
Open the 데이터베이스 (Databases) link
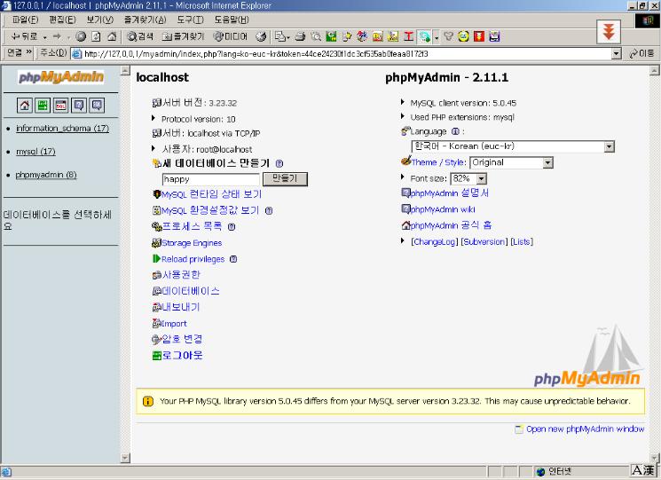[191, 291]
